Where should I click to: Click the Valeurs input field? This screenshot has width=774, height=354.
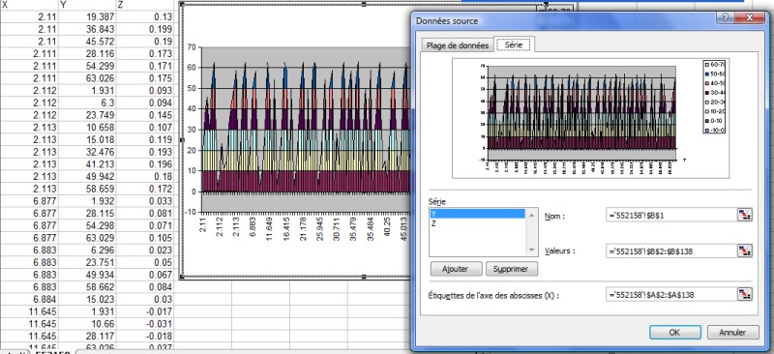click(670, 251)
